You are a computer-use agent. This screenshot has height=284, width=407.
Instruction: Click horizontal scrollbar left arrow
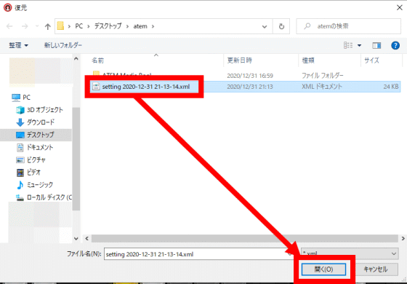pos(87,239)
